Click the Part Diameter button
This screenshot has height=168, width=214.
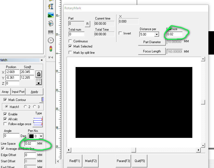click(152, 42)
